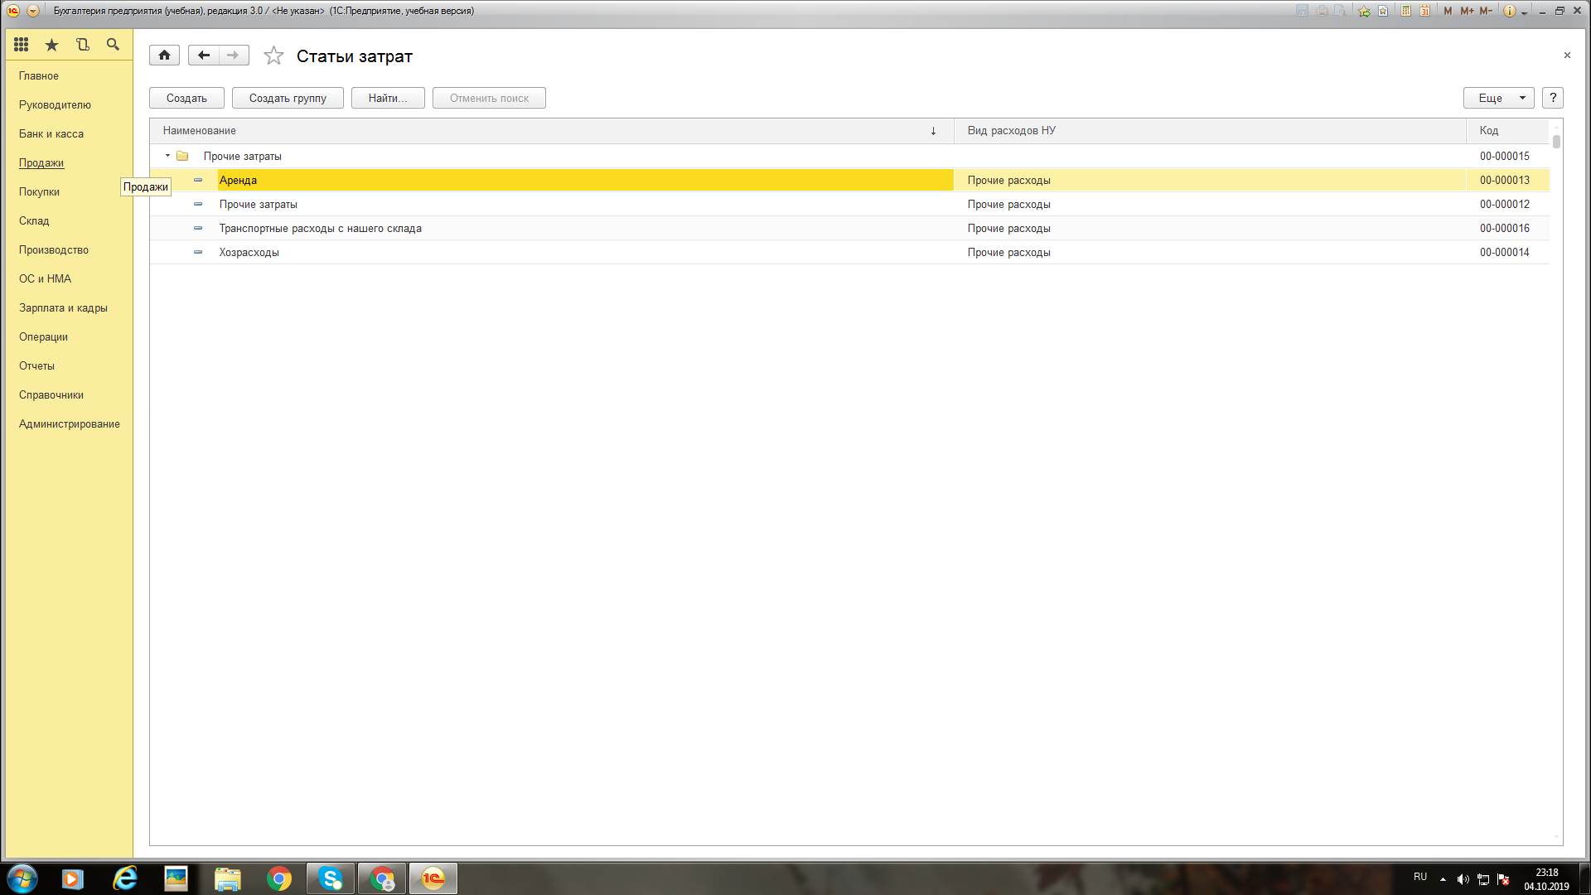Navigate back with the left arrow
Image resolution: width=1591 pixels, height=895 pixels.
203,56
